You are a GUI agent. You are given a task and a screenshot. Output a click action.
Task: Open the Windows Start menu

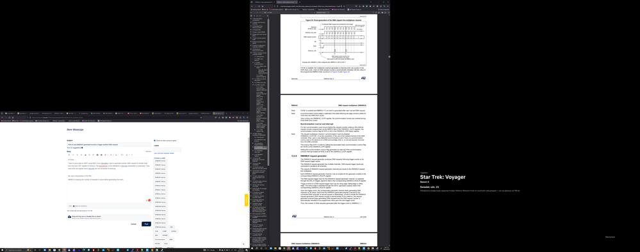point(2,249)
